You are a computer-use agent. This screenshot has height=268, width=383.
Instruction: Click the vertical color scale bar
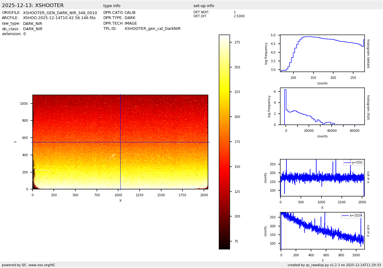(x=224, y=142)
